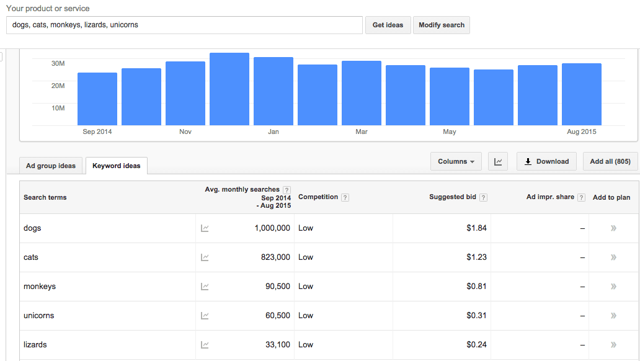Select the Nov chart bar
This screenshot has width=640, height=361.
[x=185, y=94]
